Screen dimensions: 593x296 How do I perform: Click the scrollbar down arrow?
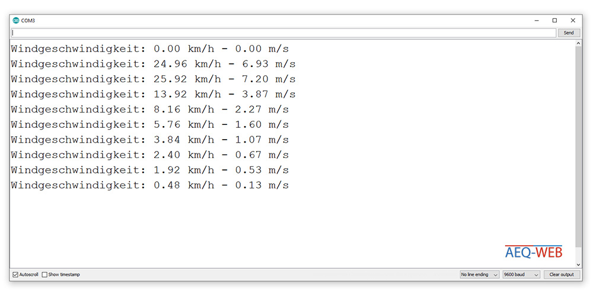(x=578, y=265)
